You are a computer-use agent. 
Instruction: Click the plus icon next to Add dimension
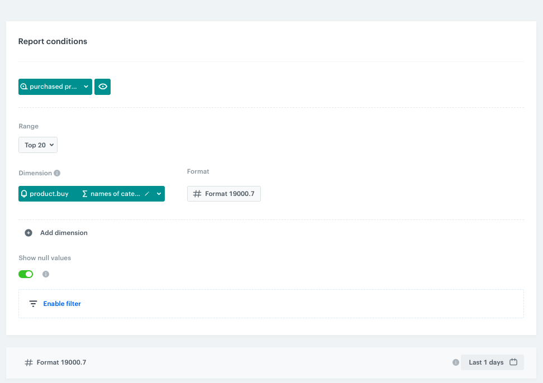[28, 233]
